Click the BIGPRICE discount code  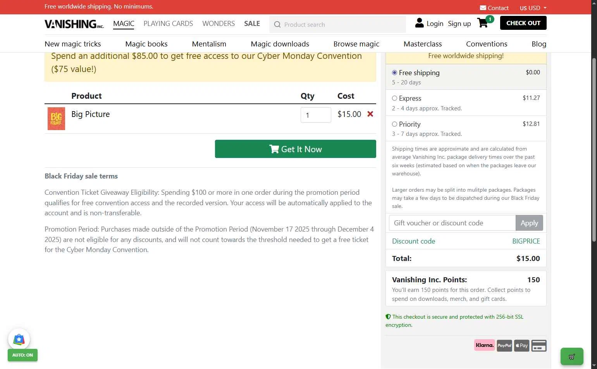(526, 241)
